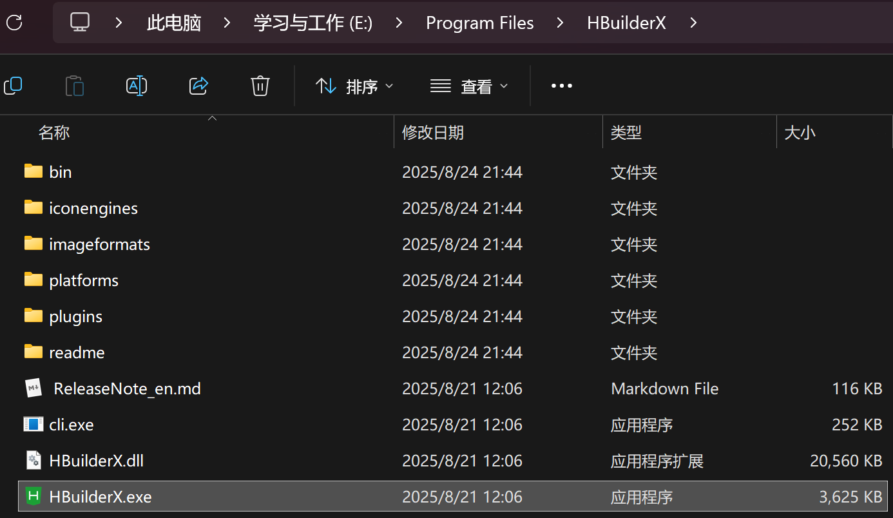The image size is (893, 518).
Task: Expand chevron after HBuilderX
Action: tap(693, 23)
